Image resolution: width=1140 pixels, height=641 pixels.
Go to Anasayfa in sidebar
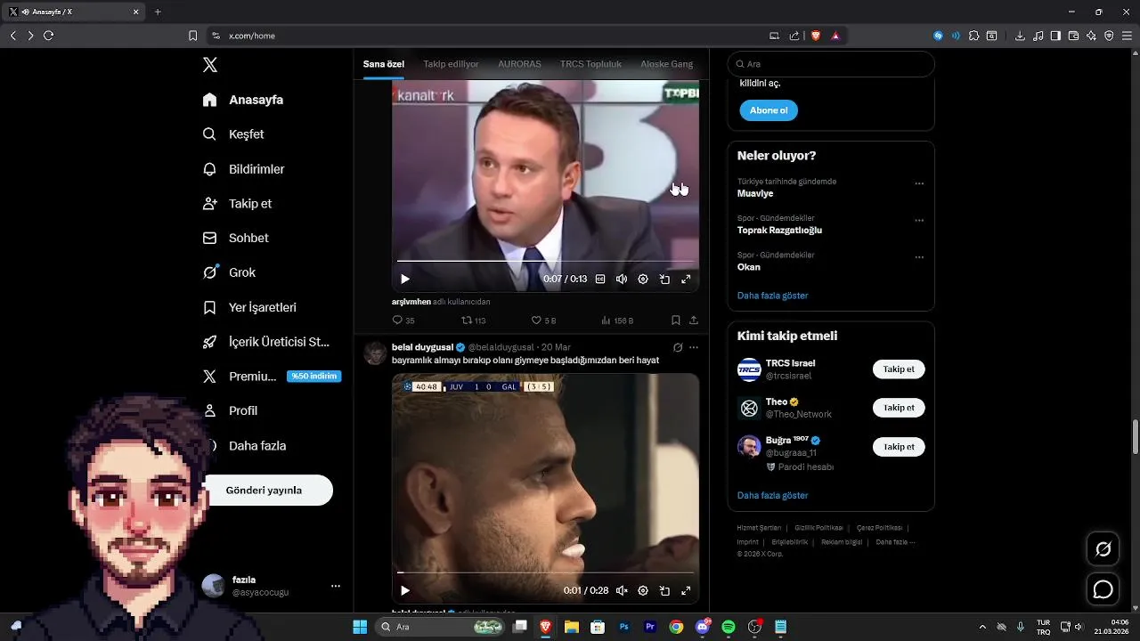click(x=243, y=100)
